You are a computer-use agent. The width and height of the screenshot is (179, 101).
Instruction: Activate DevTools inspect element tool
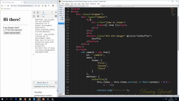(x=34, y=12)
